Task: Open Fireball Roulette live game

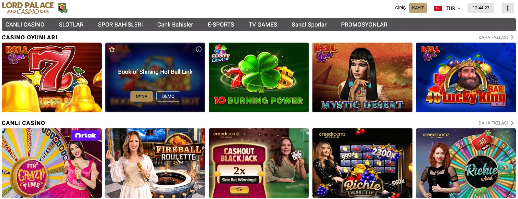Action: click(x=155, y=163)
